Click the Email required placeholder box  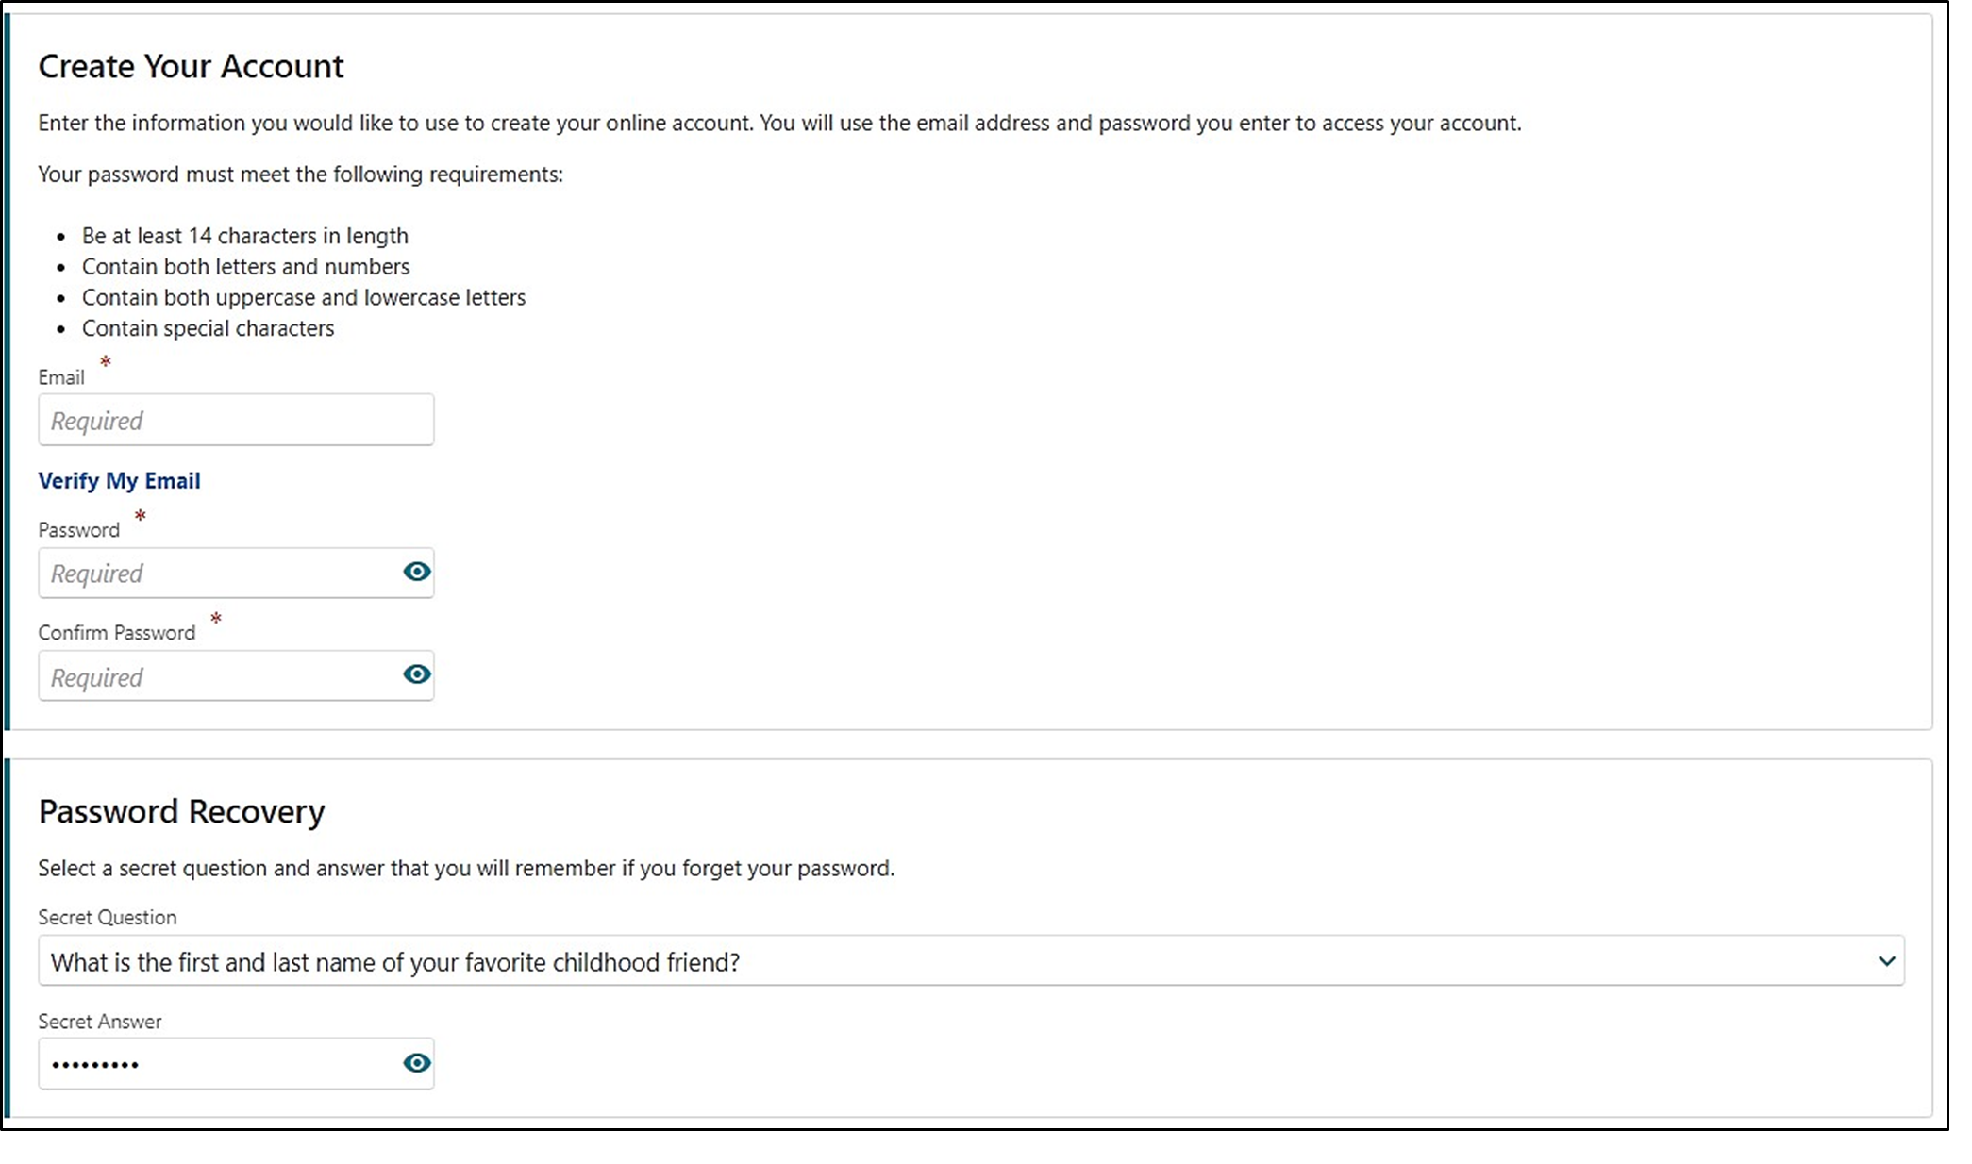(x=236, y=419)
